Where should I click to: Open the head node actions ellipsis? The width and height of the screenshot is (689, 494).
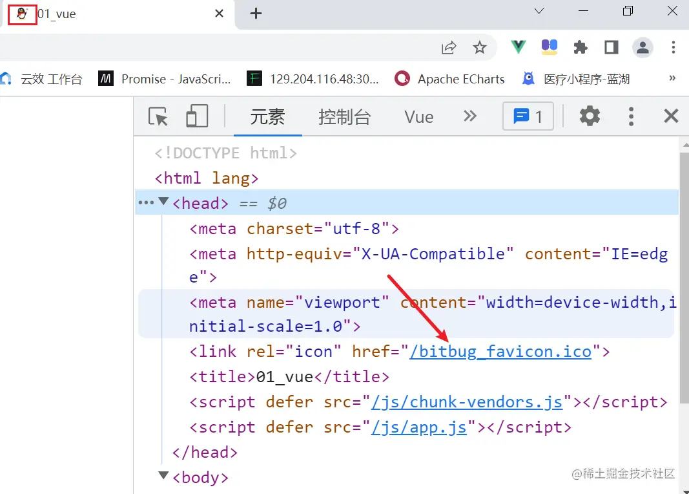146,203
